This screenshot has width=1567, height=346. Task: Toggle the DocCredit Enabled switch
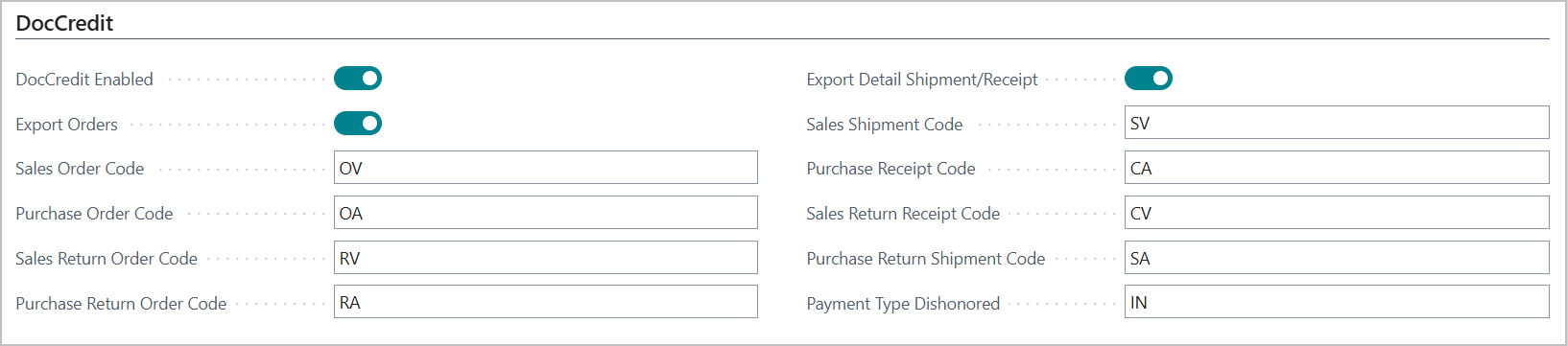click(x=358, y=79)
